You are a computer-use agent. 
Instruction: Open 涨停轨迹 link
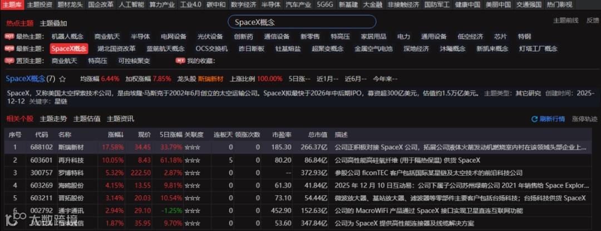(x=585, y=119)
